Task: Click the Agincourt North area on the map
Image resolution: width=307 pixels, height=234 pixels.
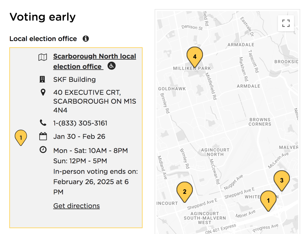Action: [x=215, y=152]
